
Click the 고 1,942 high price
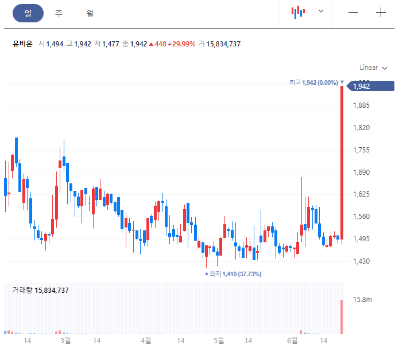point(79,44)
